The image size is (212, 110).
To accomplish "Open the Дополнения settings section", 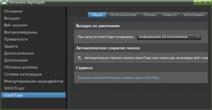I will click(x=33, y=60).
